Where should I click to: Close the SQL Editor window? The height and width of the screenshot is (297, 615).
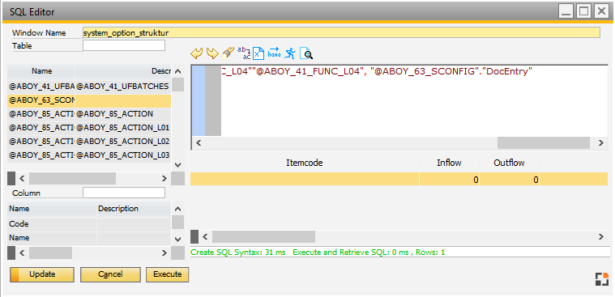pyautogui.click(x=602, y=12)
